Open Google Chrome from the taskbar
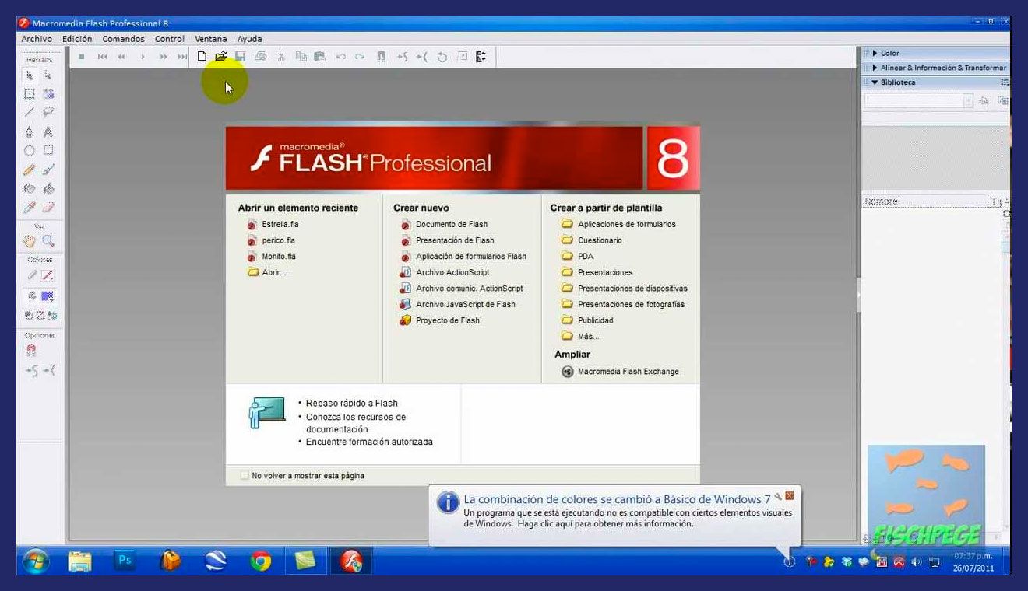The width and height of the screenshot is (1028, 591). point(261,561)
